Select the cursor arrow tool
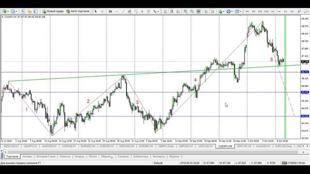The width and height of the screenshot is (310, 174). [96, 12]
